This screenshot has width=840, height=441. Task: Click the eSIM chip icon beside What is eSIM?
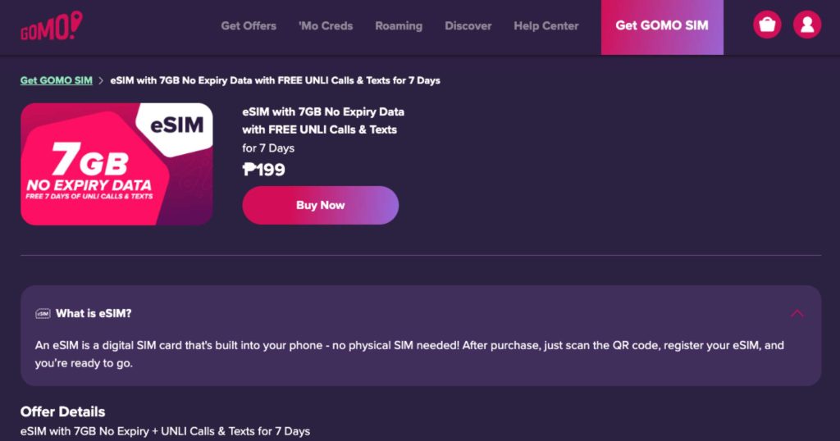coord(43,314)
